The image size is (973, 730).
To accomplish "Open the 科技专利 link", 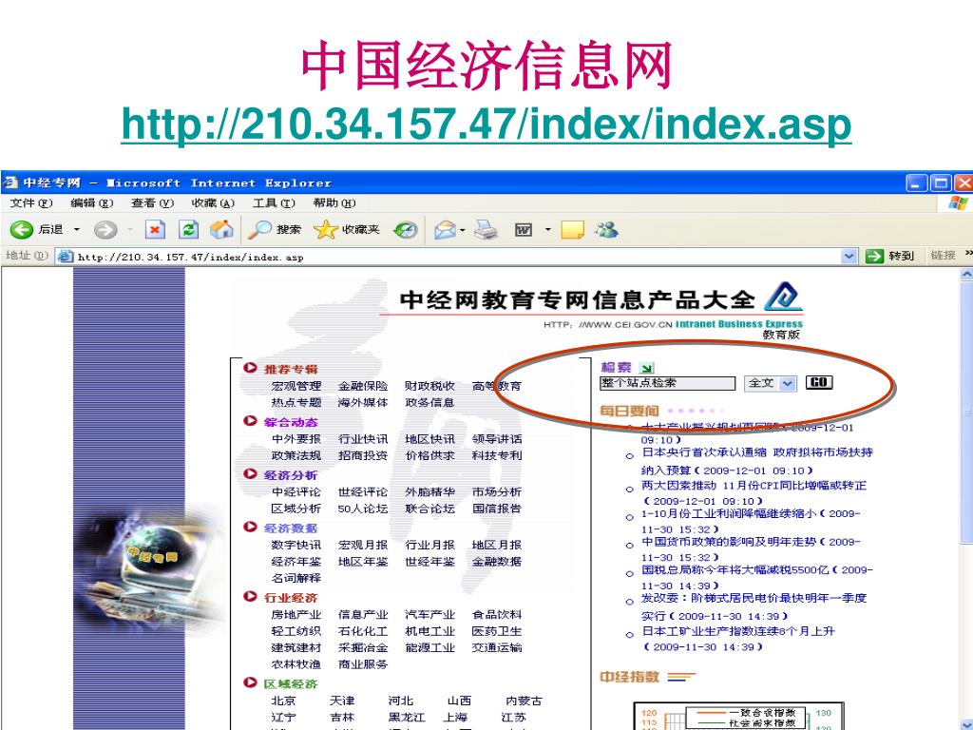I will 497,455.
